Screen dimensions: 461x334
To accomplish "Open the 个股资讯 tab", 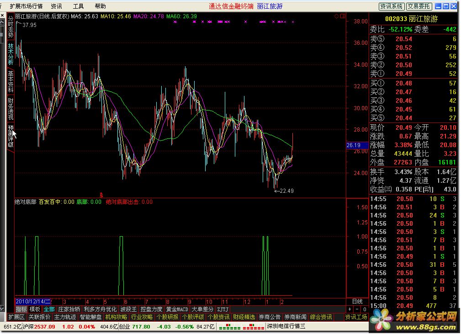I will [x=218, y=317].
